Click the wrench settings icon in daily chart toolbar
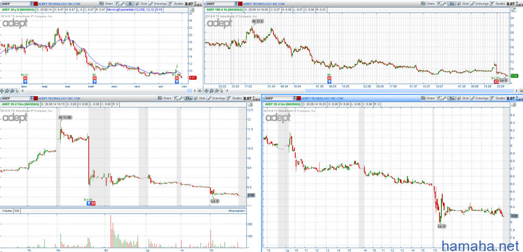The width and height of the screenshot is (523, 252). (x=123, y=4)
